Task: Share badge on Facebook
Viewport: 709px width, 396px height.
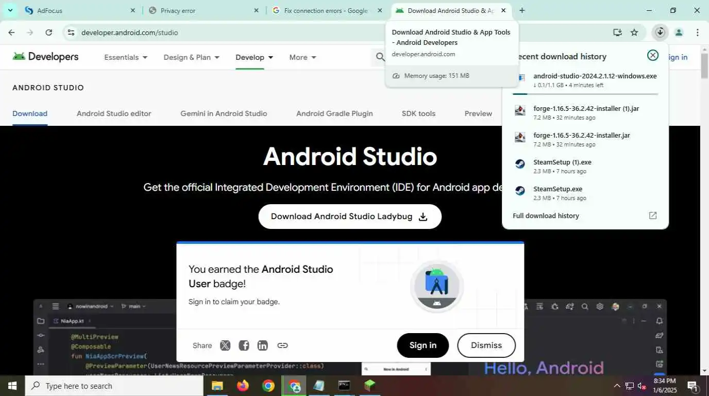Action: 244,345
